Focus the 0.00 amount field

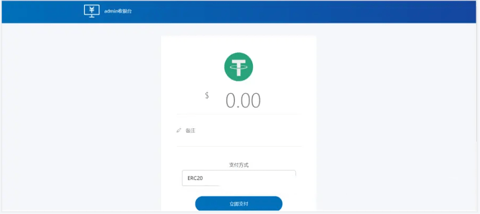click(x=243, y=100)
